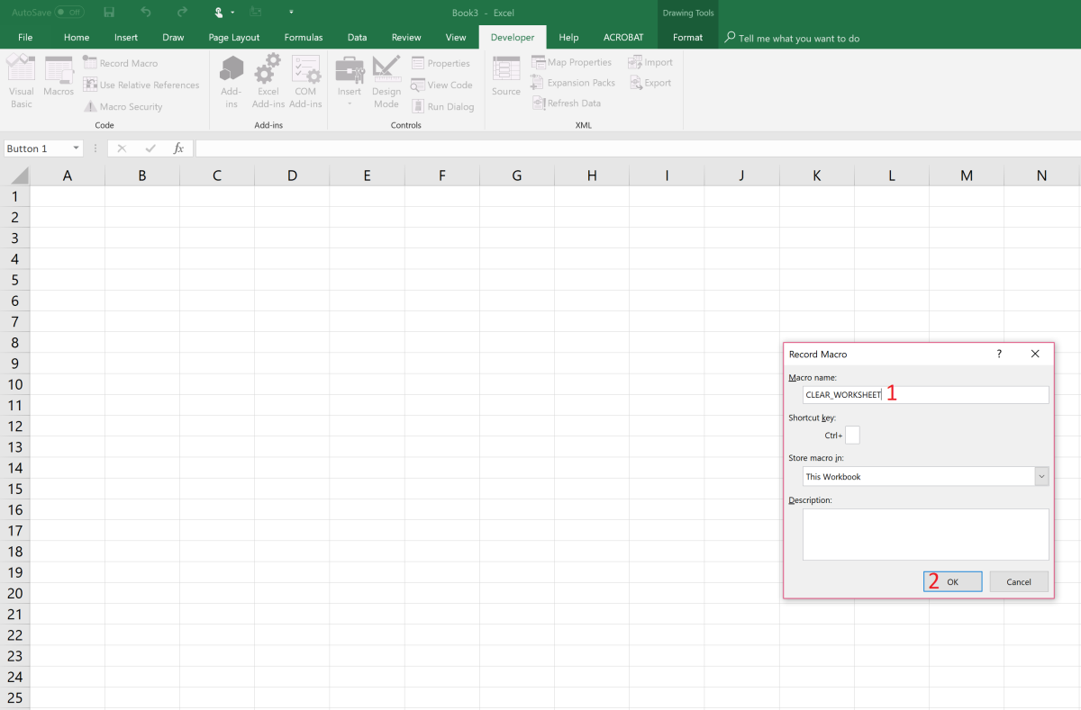Open the Name Box dropdown arrow

pyautogui.click(x=76, y=148)
